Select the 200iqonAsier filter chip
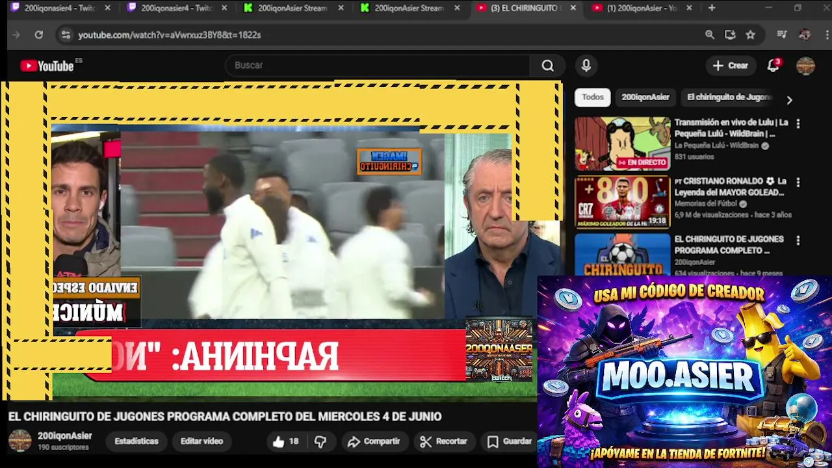The width and height of the screenshot is (832, 468). [645, 97]
